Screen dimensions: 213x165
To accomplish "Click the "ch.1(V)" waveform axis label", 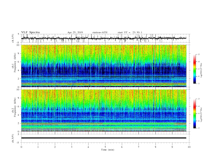I will point(13,38).
